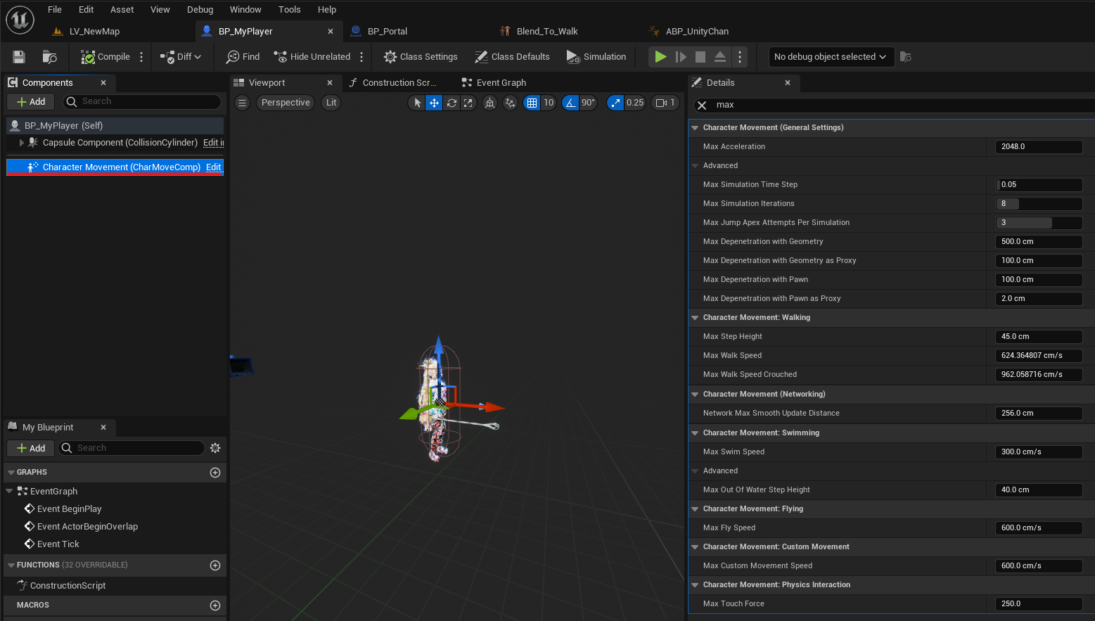The width and height of the screenshot is (1095, 621).
Task: Collapse Character Movement (General Settings) section
Action: pos(695,128)
